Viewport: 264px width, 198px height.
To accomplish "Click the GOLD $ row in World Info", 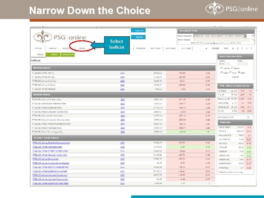I will (x=235, y=131).
